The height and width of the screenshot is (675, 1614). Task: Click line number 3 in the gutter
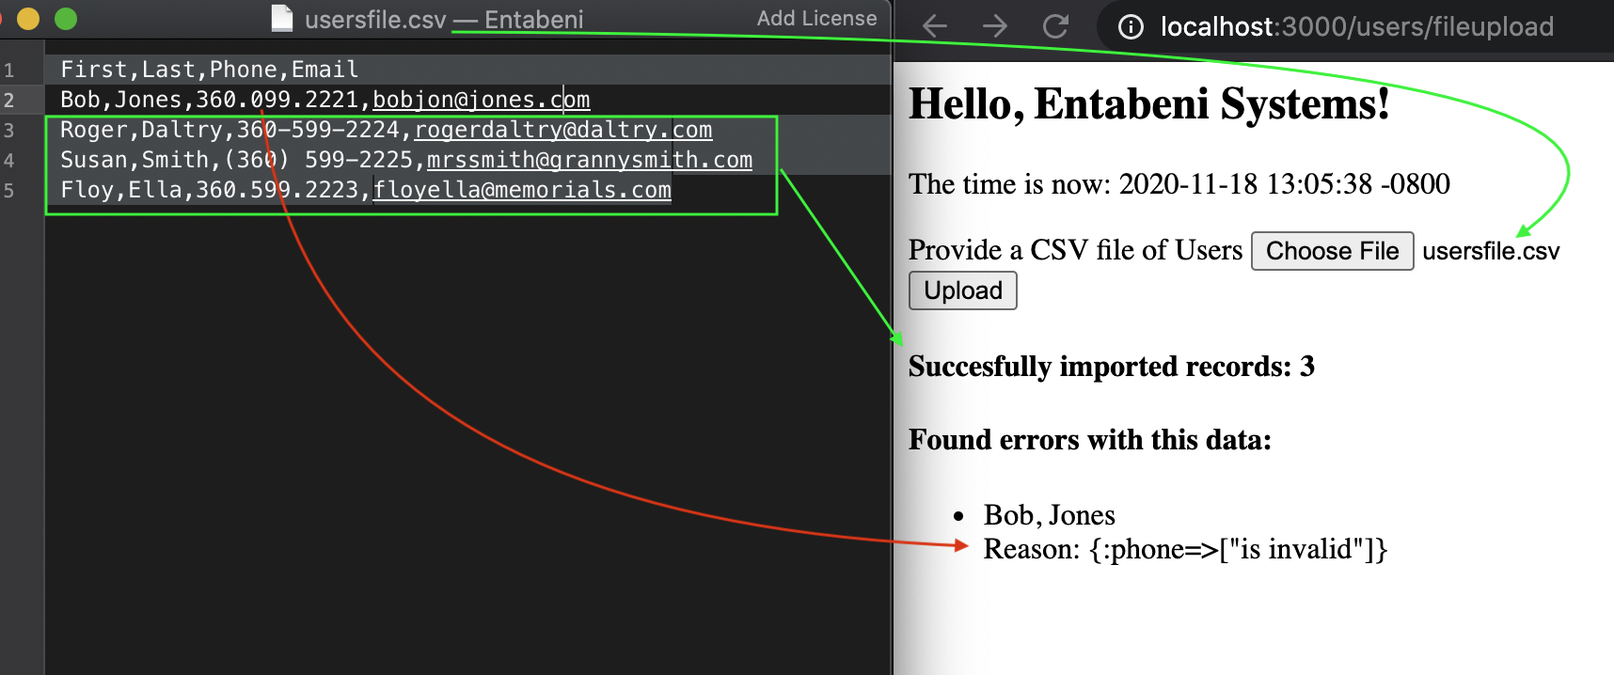[9, 131]
